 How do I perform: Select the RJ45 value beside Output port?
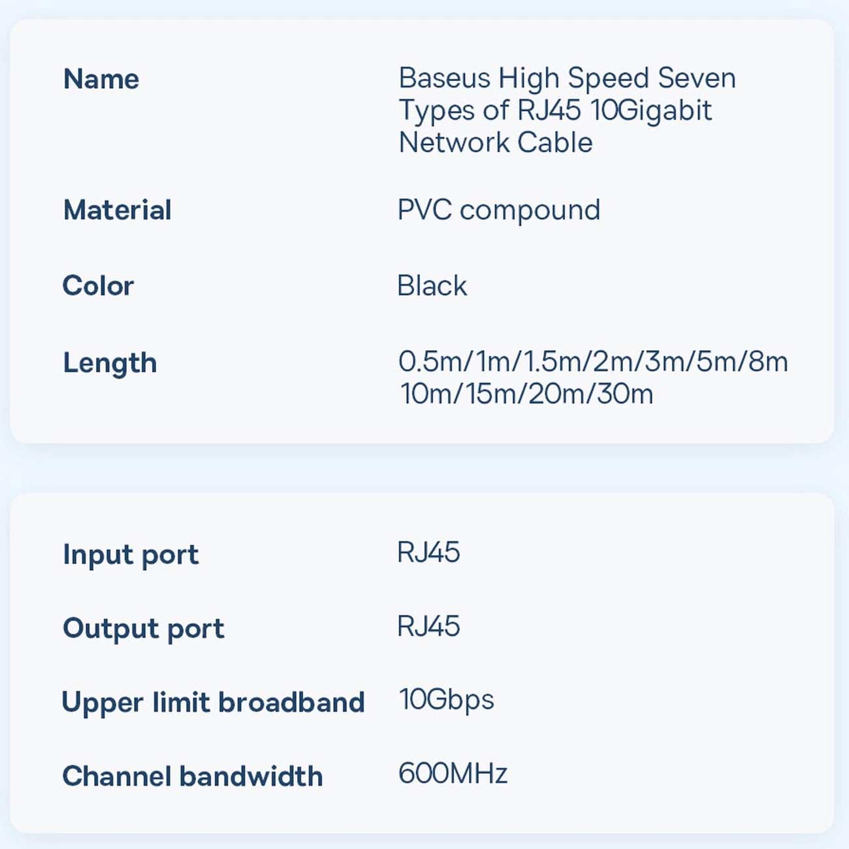click(x=428, y=626)
